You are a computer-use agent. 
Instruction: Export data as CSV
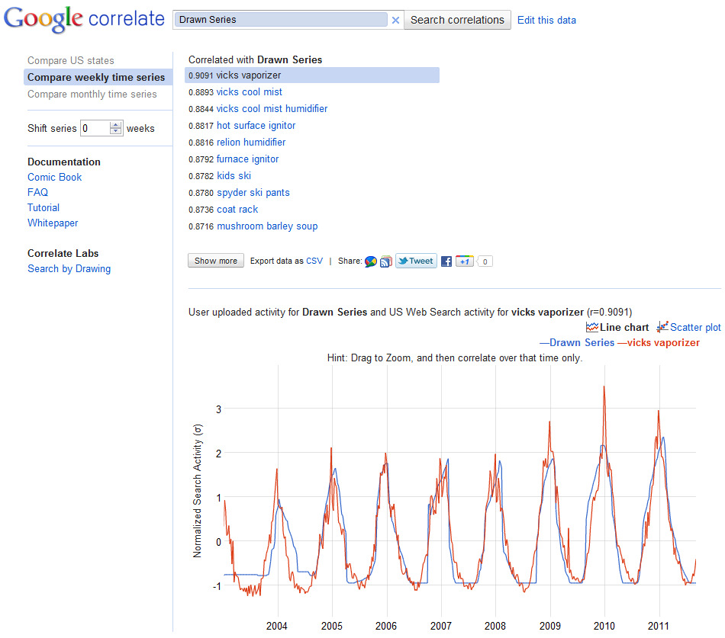pyautogui.click(x=314, y=261)
